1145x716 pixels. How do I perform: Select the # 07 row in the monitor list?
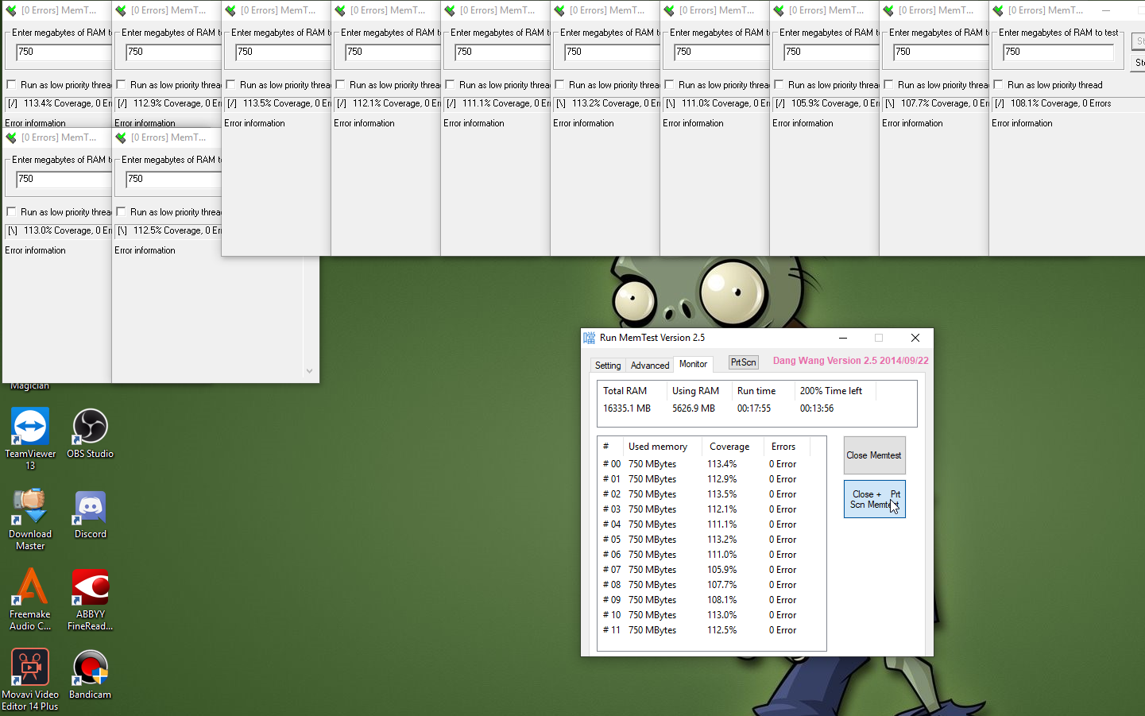[711, 570]
